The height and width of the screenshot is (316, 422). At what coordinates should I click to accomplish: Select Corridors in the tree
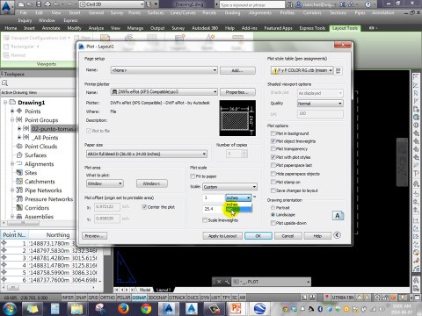tap(37, 208)
